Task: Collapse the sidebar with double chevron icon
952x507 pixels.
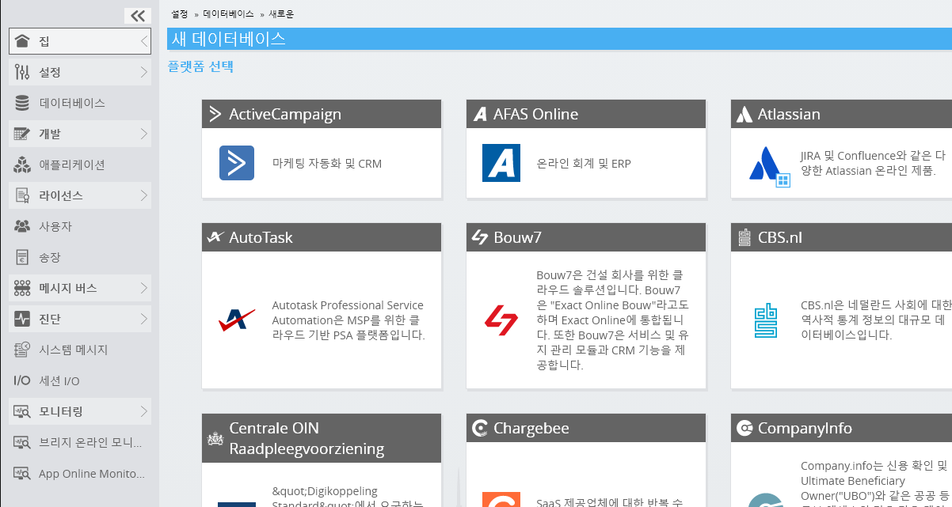Action: pyautogui.click(x=138, y=15)
